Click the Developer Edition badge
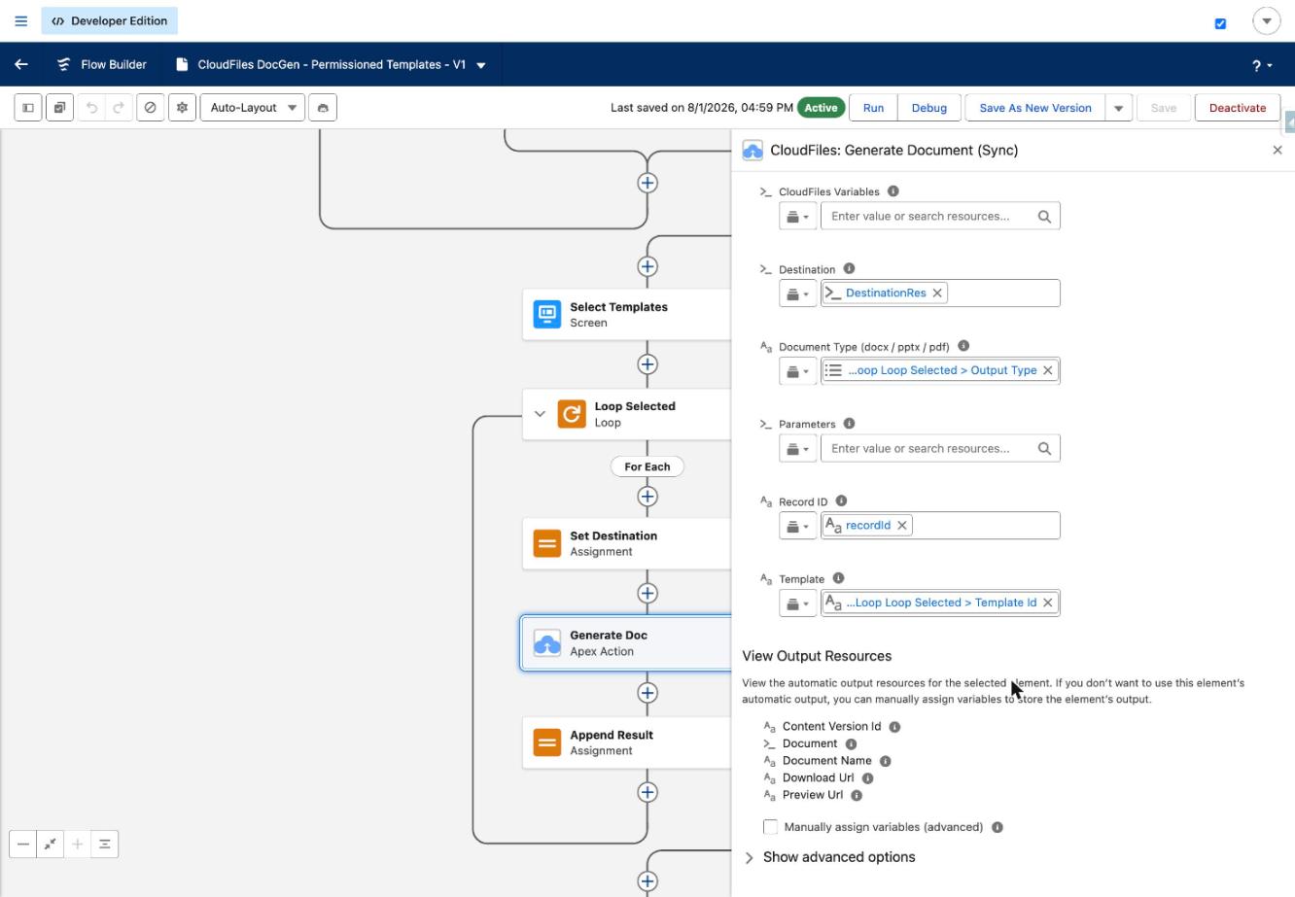Viewport: 1295px width, 897px height. coord(109,20)
